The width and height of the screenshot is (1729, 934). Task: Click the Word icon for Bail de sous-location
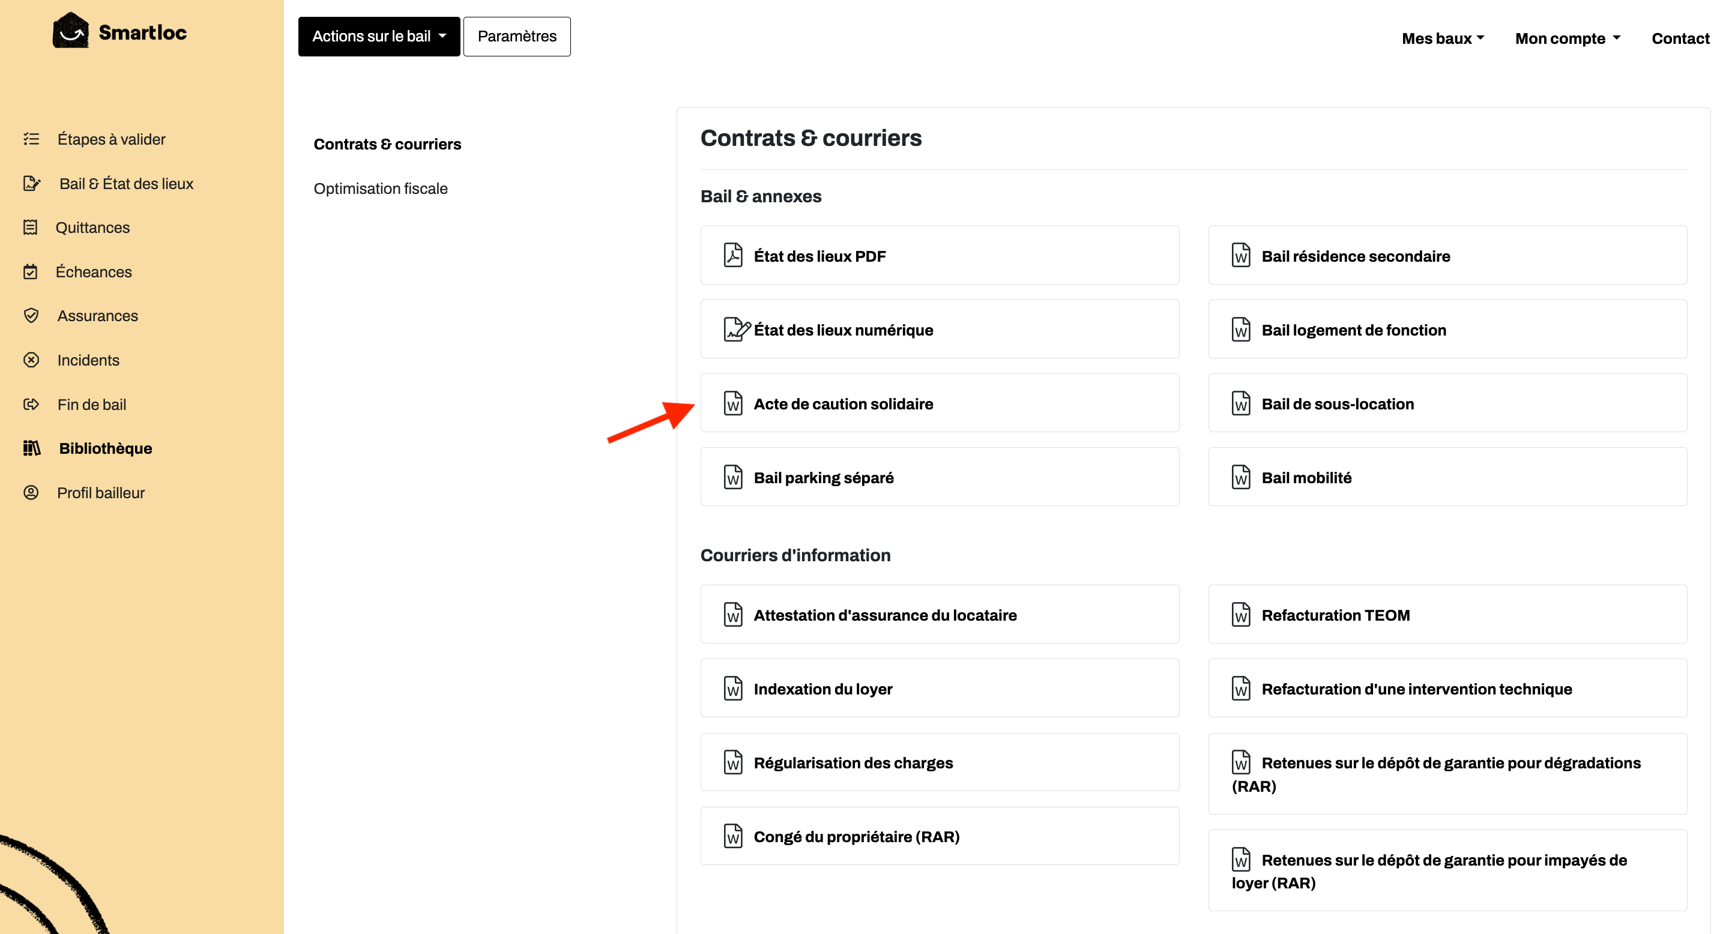tap(1241, 403)
